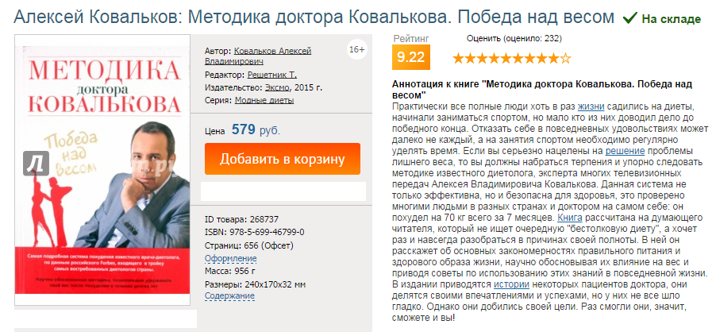The image size is (716, 332).
Task: Click the orange 9.22 rating badge
Action: point(411,56)
